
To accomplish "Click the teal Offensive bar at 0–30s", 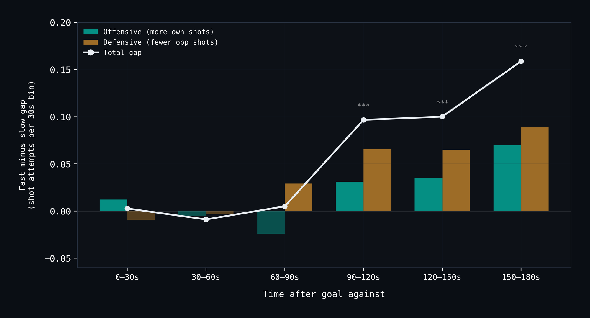I will [x=113, y=205].
